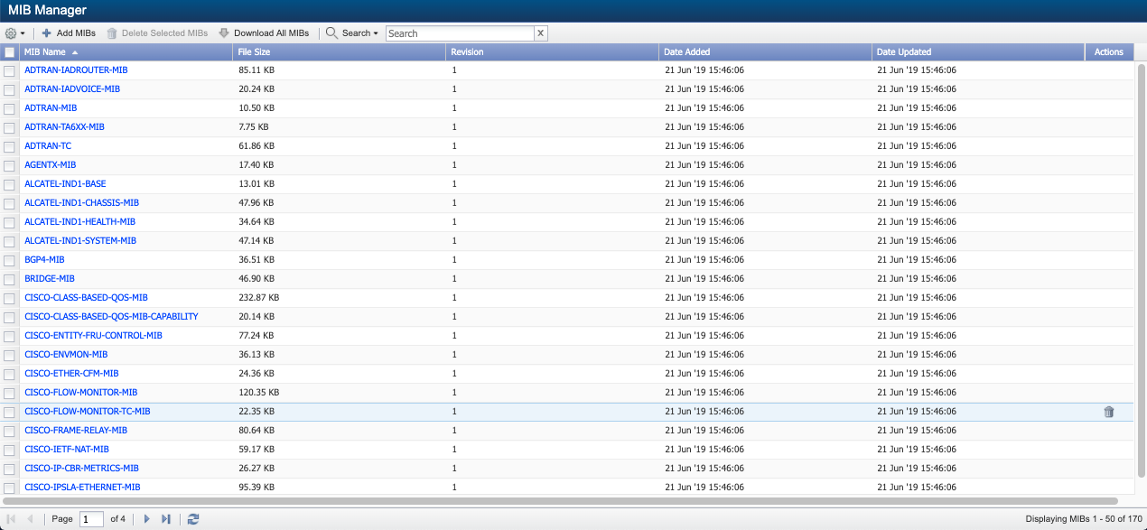Click the page number field
The image size is (1147, 530).
point(91,519)
